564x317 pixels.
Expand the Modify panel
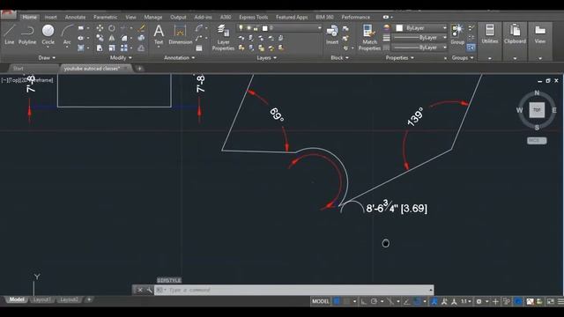(121, 57)
